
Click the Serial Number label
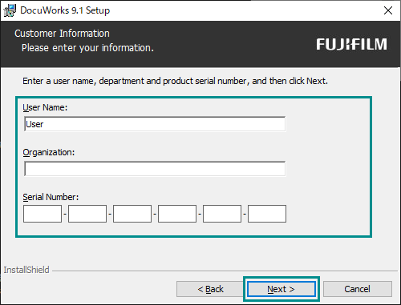[x=51, y=197]
